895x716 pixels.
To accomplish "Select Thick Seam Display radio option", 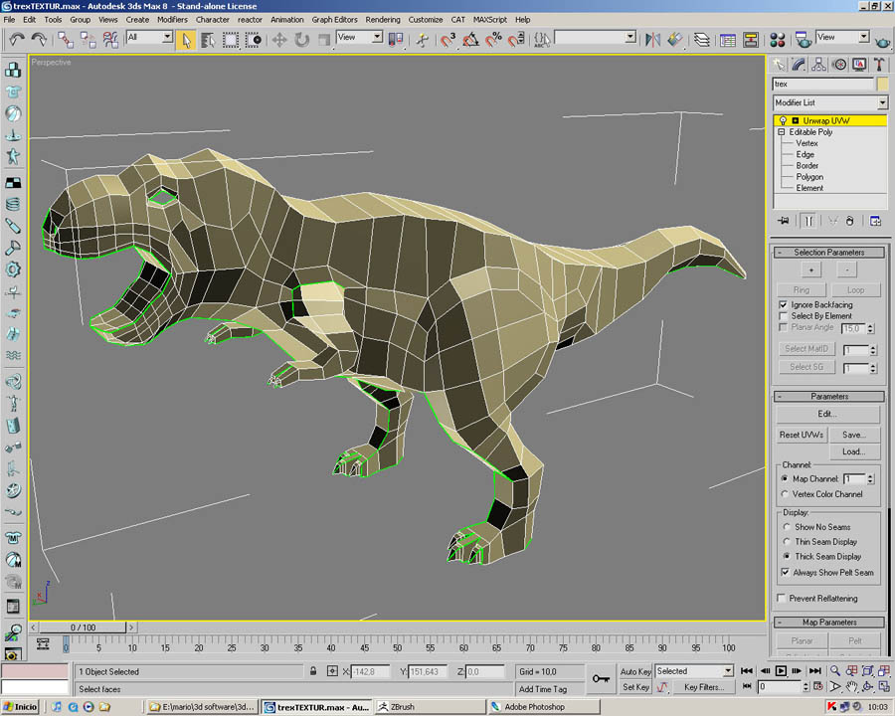I will click(x=787, y=556).
